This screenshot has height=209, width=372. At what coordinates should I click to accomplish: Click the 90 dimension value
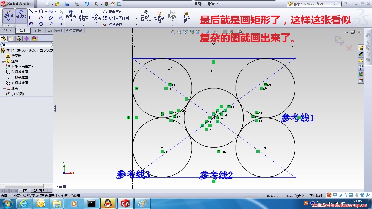213,45
